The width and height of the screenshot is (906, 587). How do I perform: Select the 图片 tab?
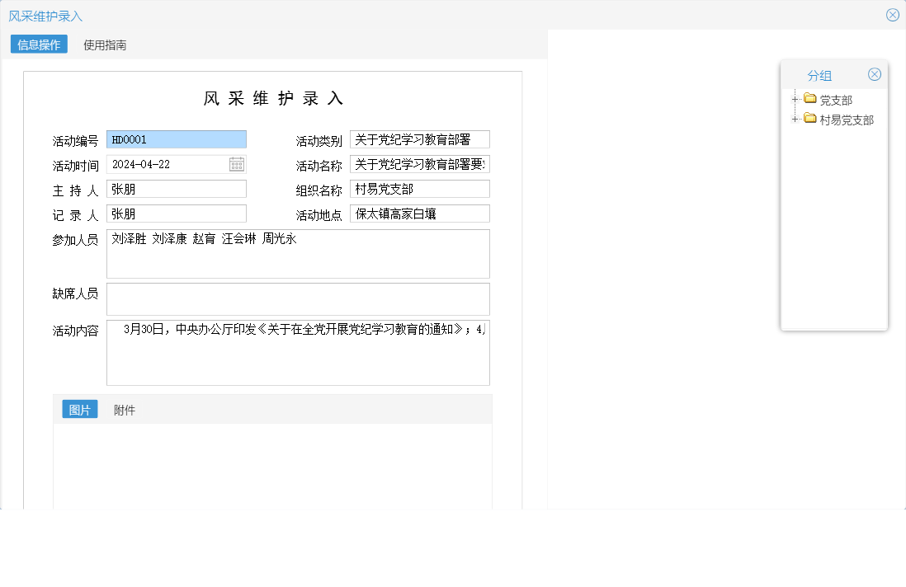tap(79, 408)
